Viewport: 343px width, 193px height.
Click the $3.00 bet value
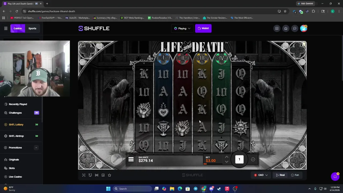point(211,161)
